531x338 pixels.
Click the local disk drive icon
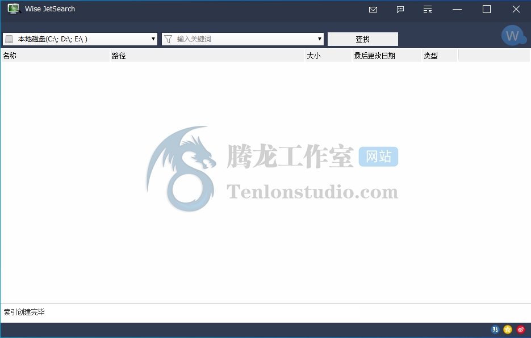pos(9,39)
